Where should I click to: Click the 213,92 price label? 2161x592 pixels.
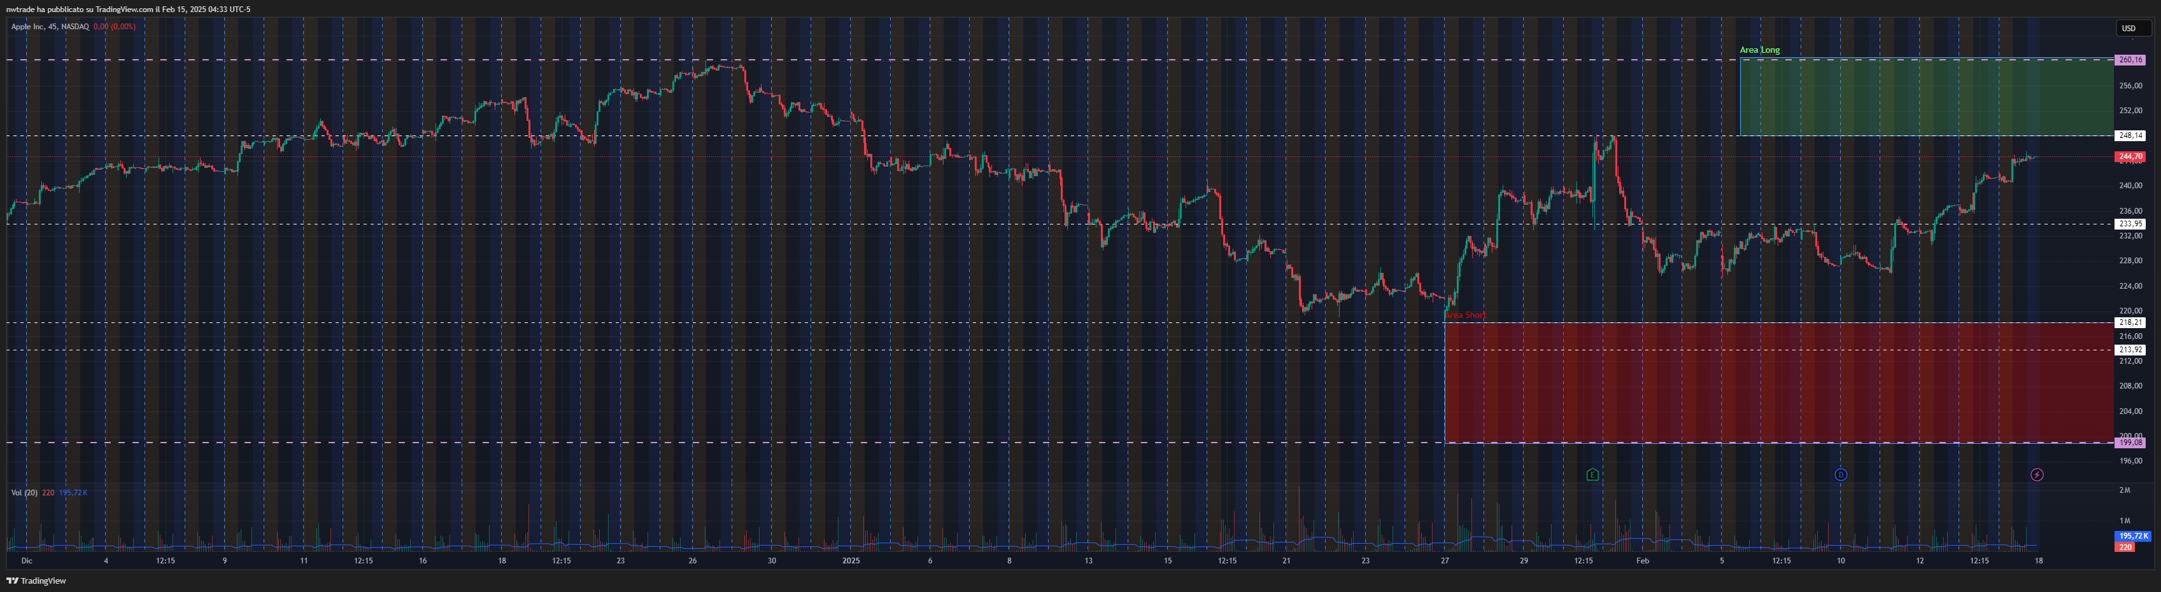pyautogui.click(x=2131, y=350)
